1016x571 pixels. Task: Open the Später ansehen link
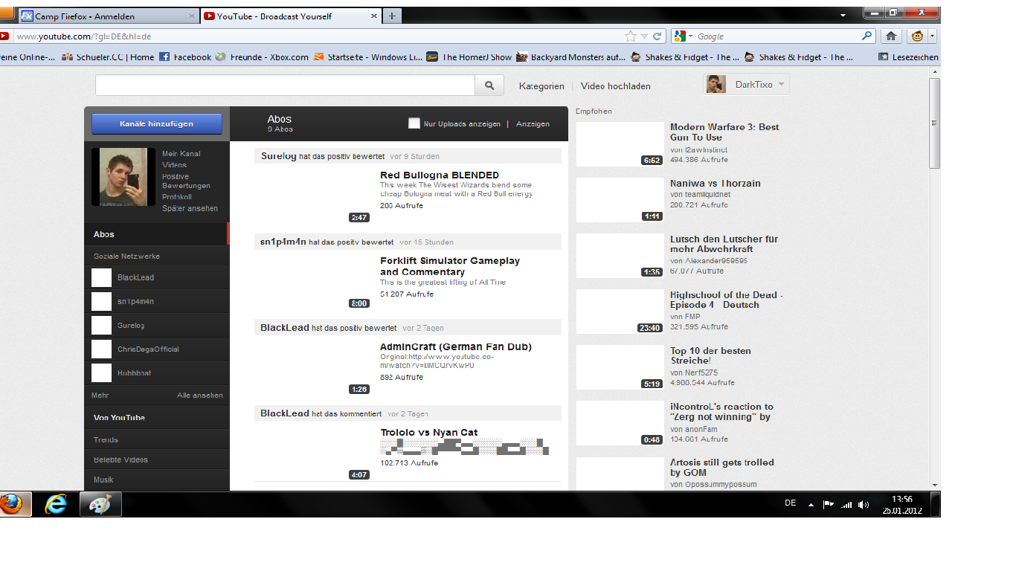pyautogui.click(x=190, y=209)
